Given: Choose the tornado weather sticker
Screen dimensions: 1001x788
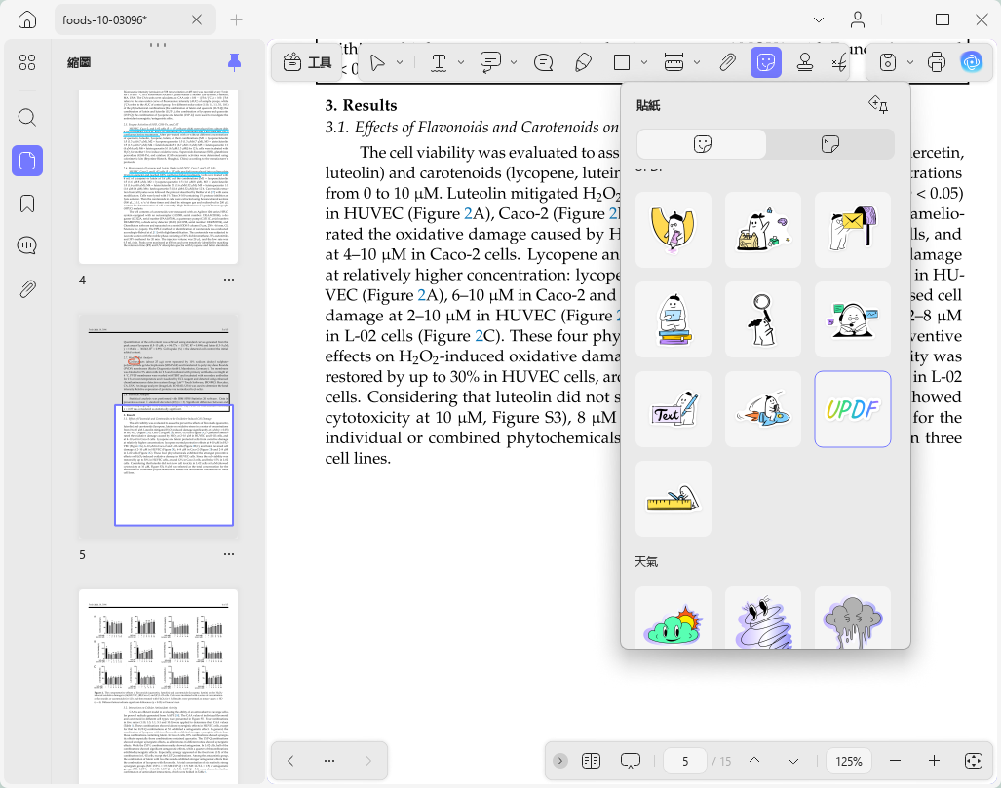Looking at the screenshot, I should [x=763, y=618].
